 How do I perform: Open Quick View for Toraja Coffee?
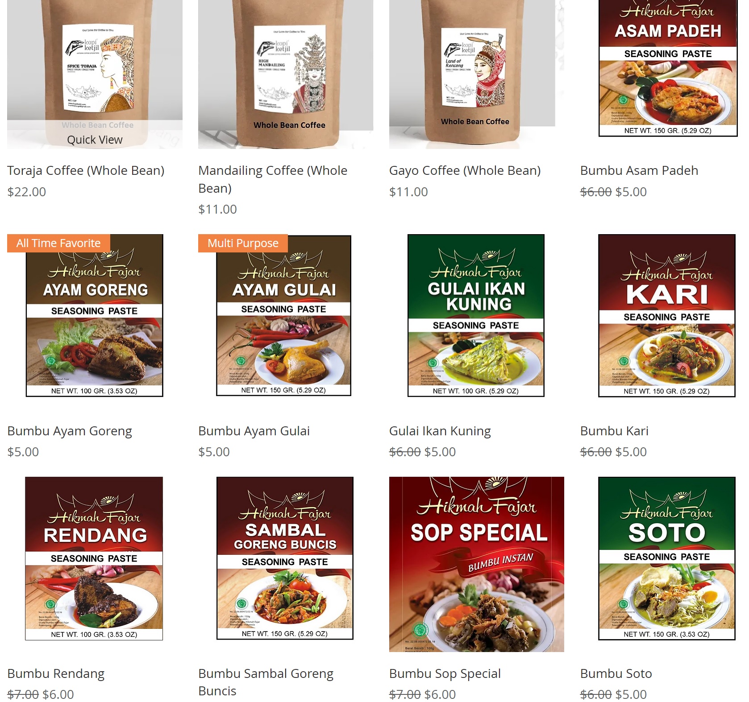coord(95,140)
